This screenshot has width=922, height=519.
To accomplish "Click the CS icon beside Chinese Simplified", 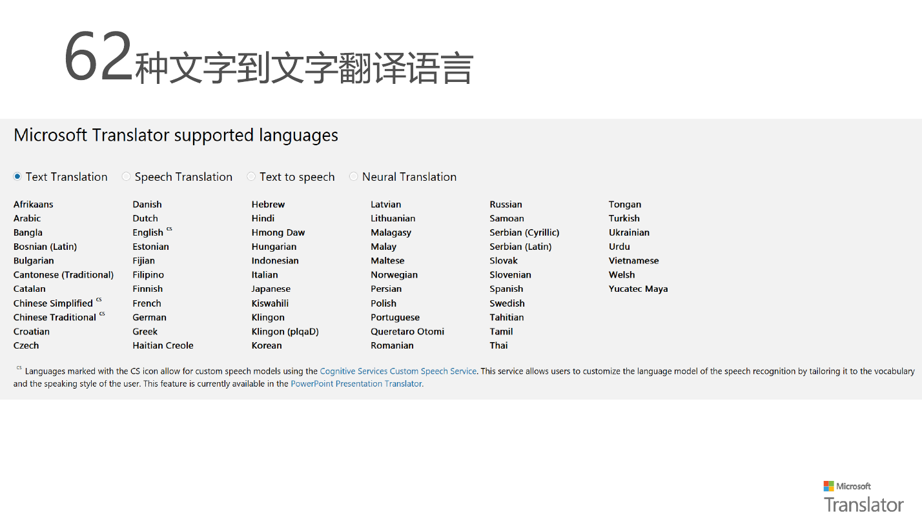I will coord(99,300).
